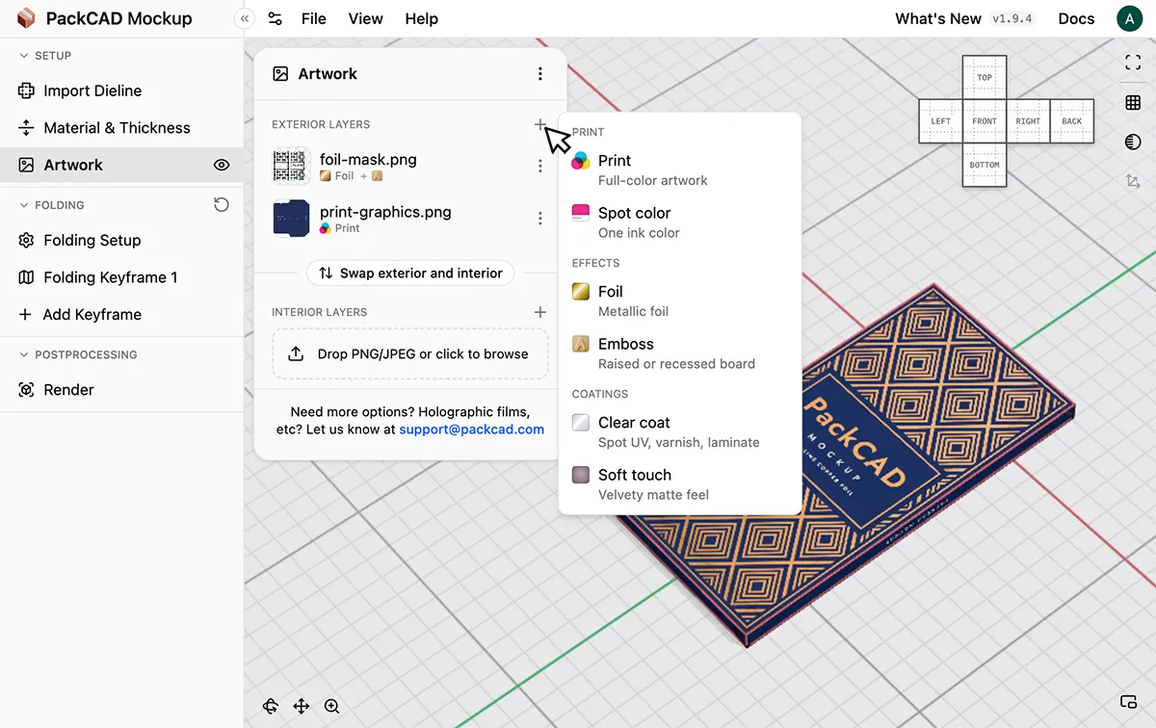Screen dimensions: 1156x728
Task: Select the foil-mask.png layer thumbnail
Action: (x=291, y=166)
